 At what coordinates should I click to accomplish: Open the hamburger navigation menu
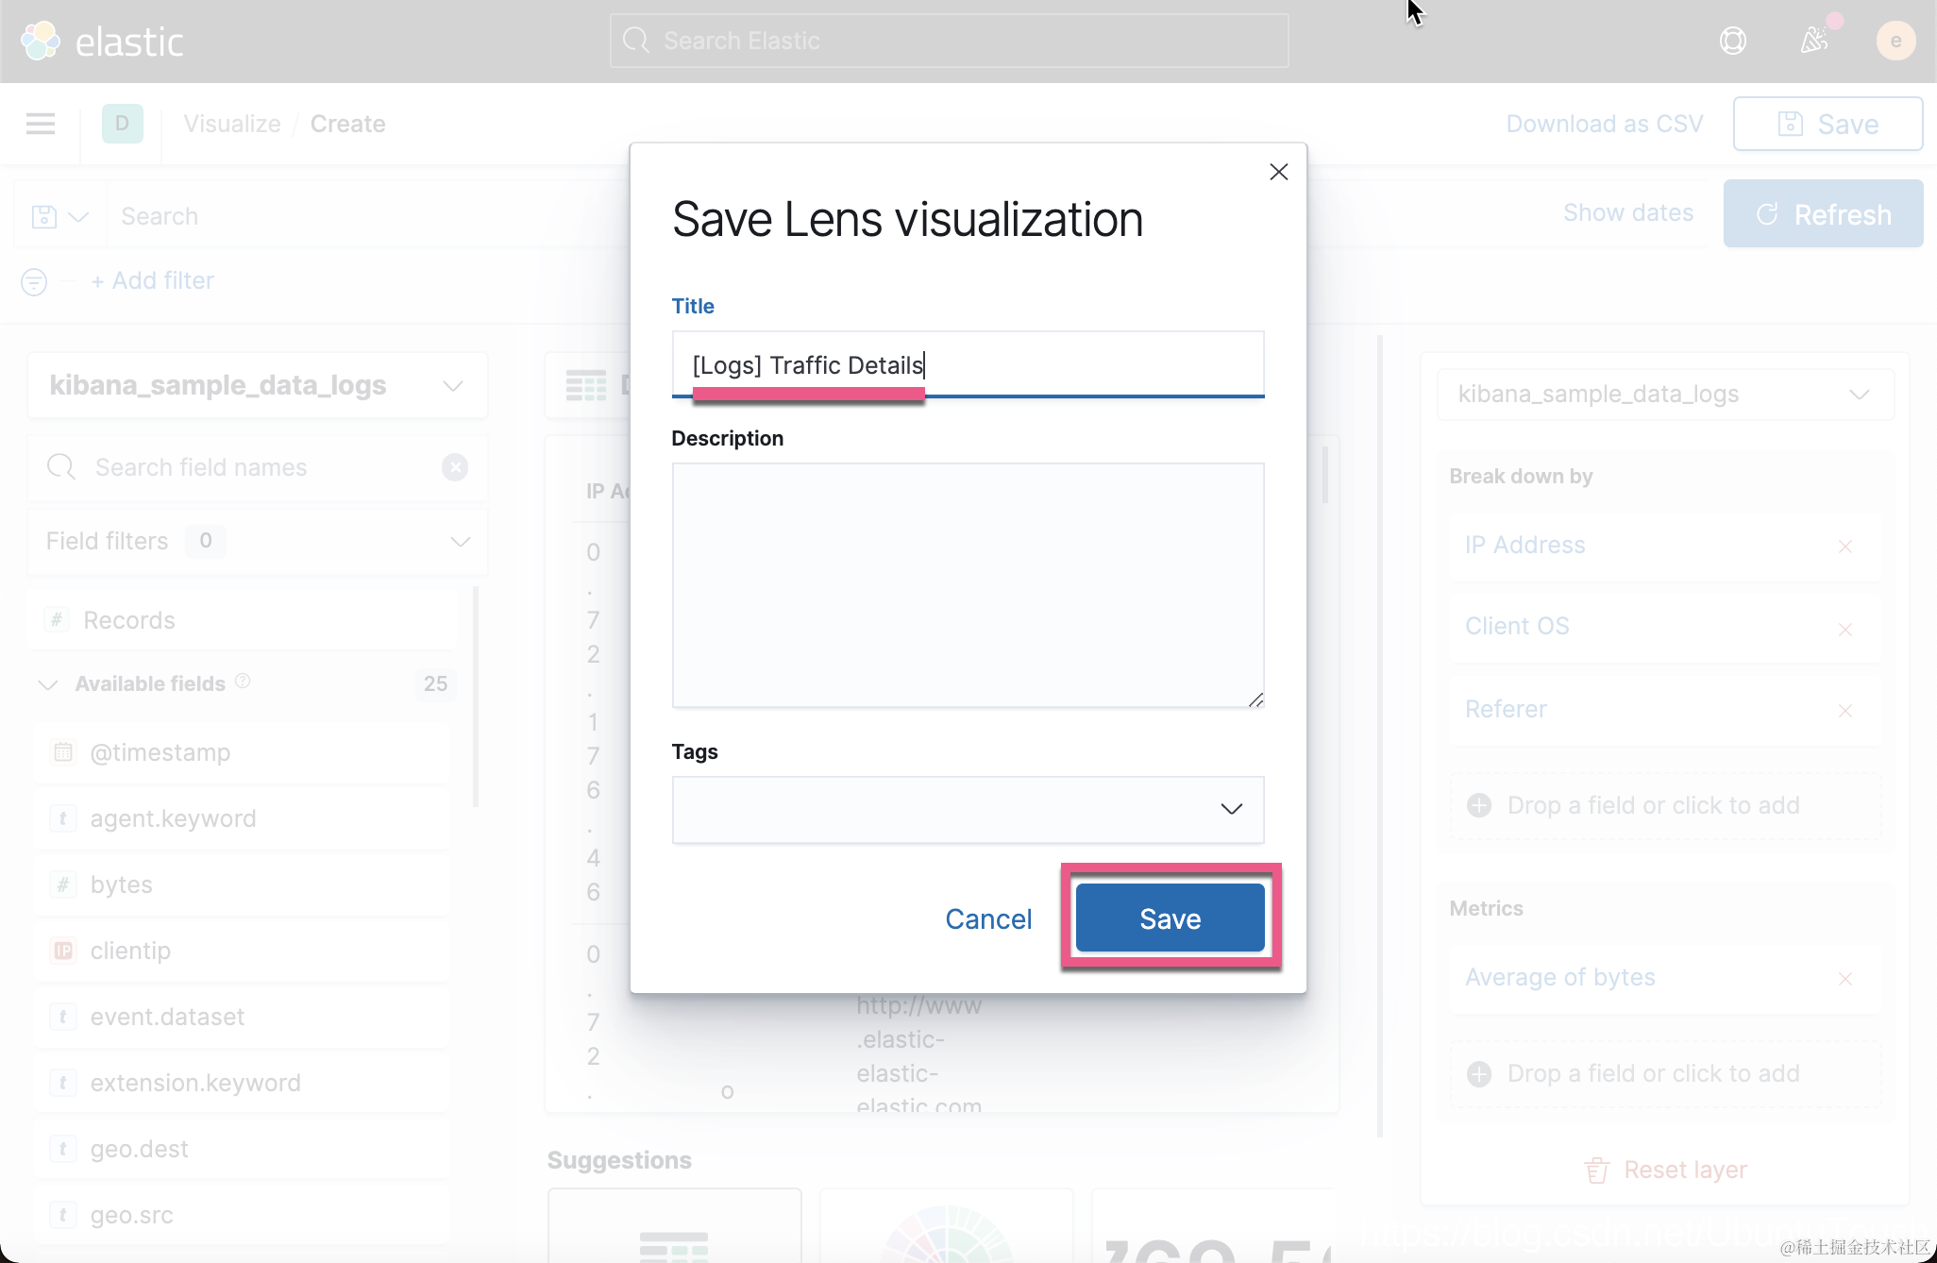point(41,124)
